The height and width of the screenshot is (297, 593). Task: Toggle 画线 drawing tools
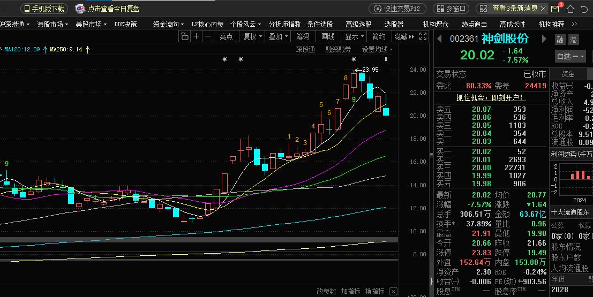[x=328, y=36]
